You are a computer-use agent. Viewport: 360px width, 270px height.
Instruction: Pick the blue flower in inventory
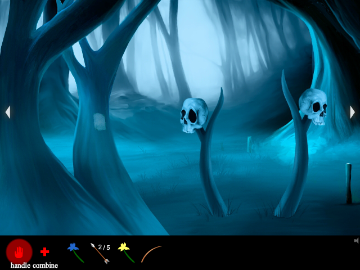75,253
